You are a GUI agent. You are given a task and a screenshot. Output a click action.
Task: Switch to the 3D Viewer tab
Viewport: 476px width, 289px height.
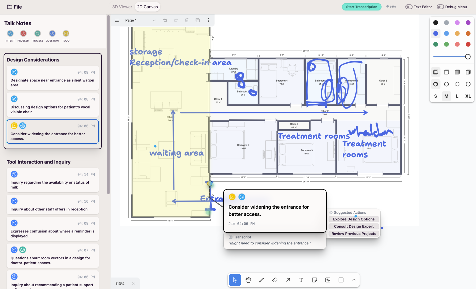coord(122,7)
